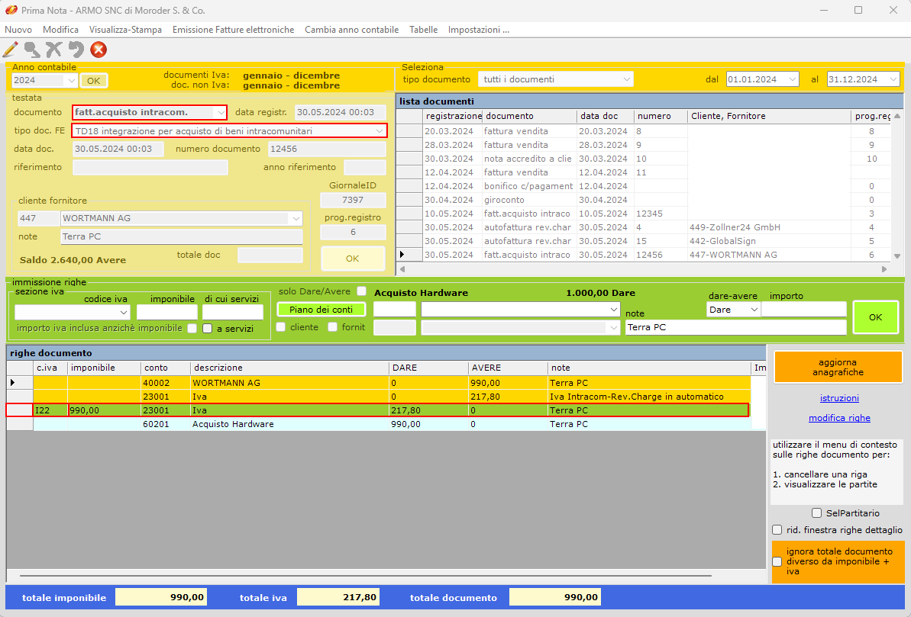
Task: Enable the SelPartitario checkbox
Action: (x=816, y=513)
